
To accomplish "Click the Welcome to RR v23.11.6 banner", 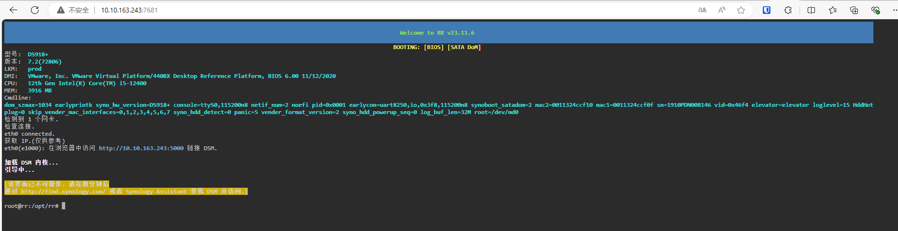I will click(439, 33).
